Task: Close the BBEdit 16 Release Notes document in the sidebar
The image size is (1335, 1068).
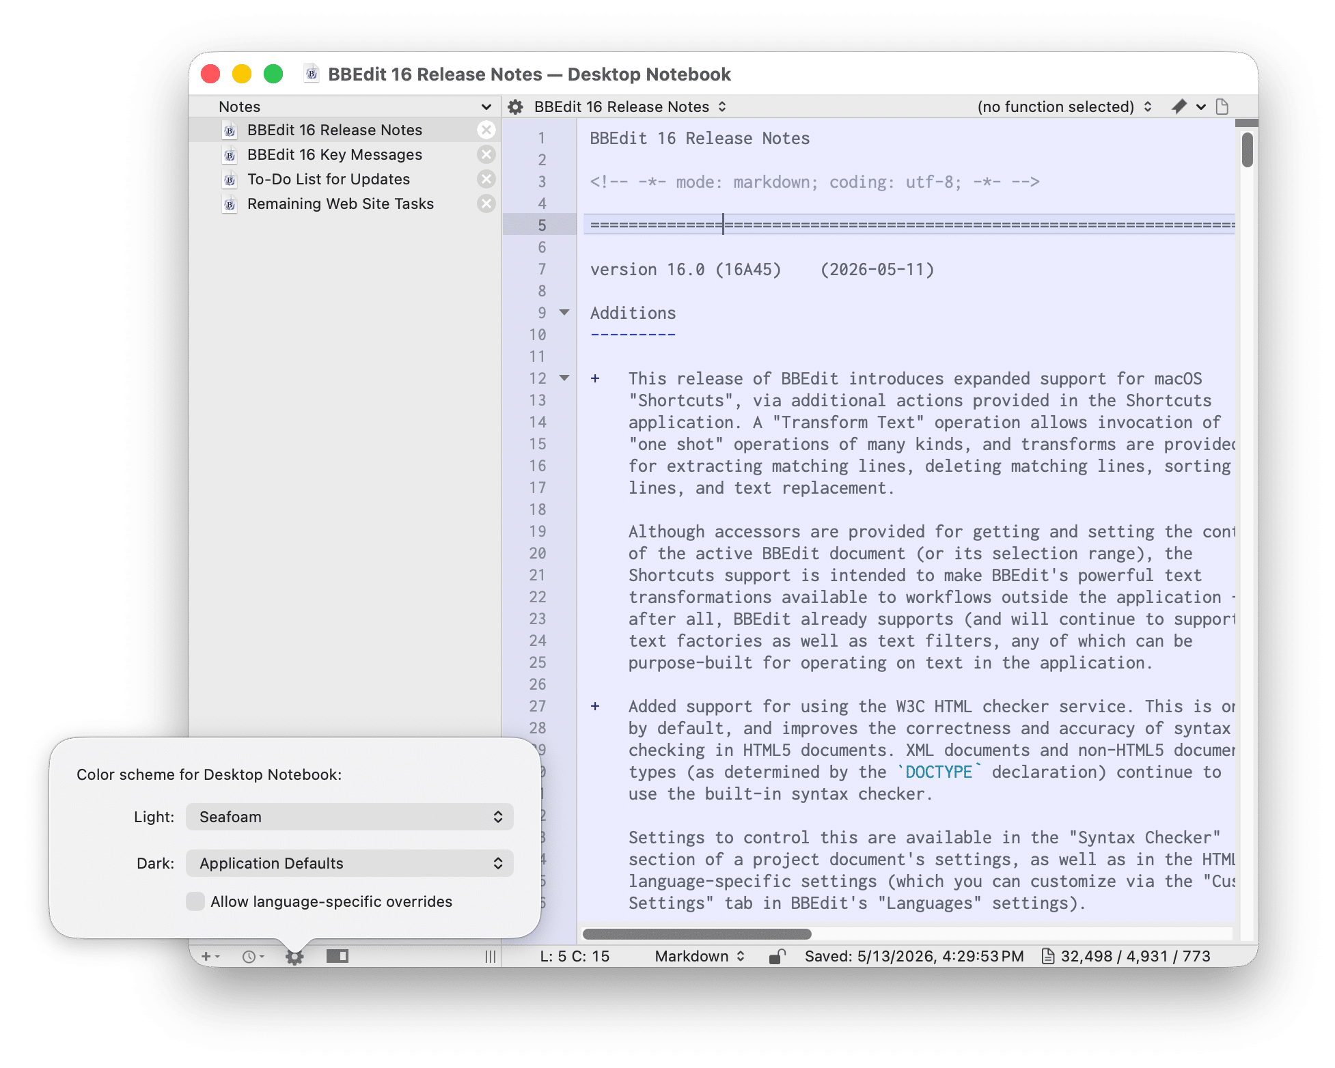Action: [x=486, y=130]
